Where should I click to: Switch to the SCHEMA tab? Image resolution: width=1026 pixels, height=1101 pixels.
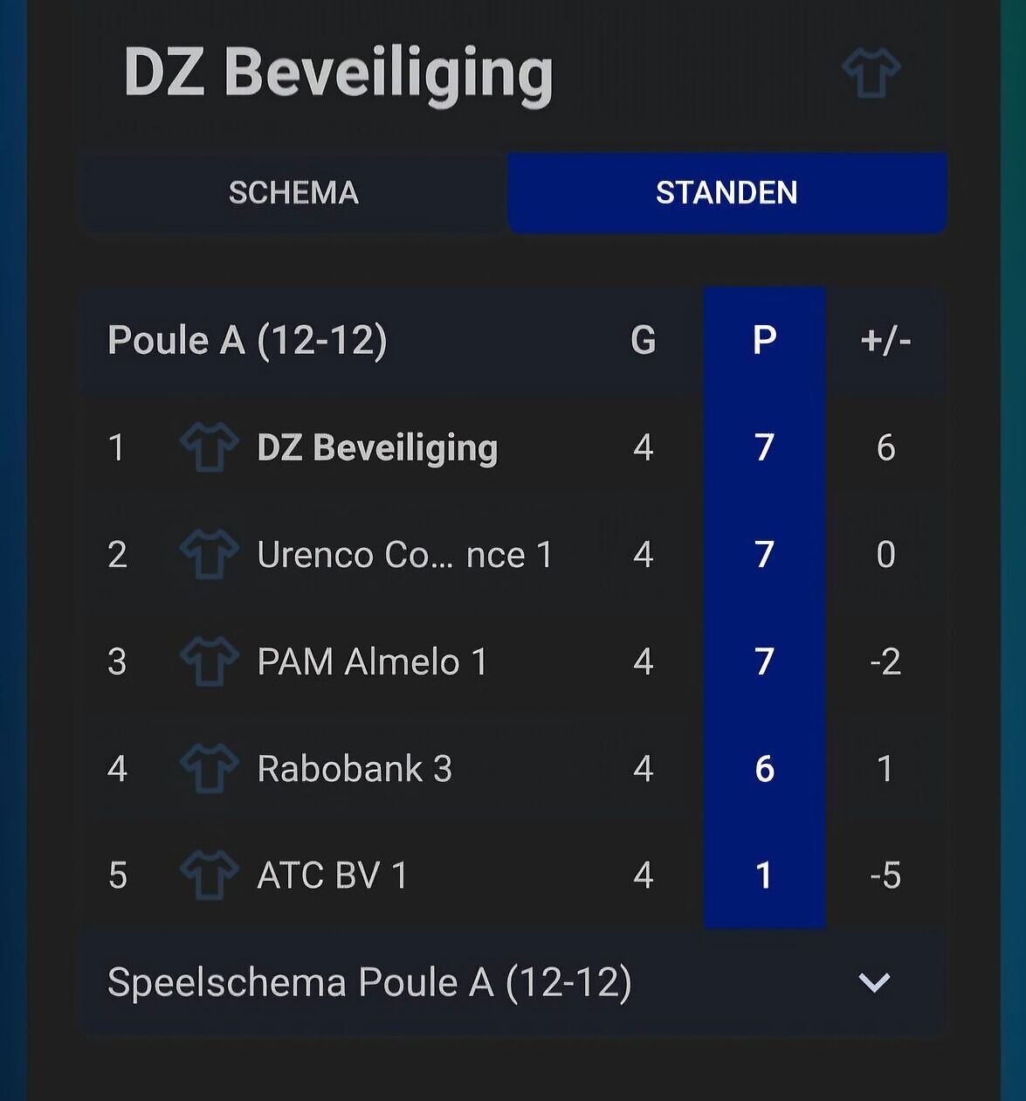(x=294, y=193)
